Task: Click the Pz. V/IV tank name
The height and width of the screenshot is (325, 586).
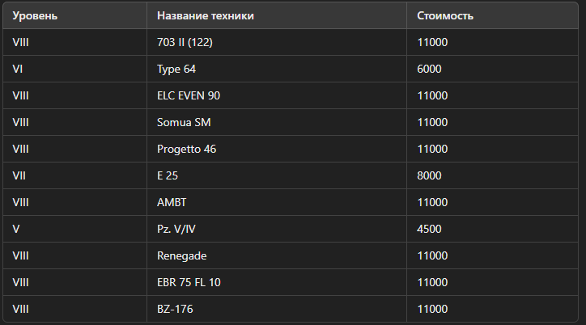Action: click(176, 229)
